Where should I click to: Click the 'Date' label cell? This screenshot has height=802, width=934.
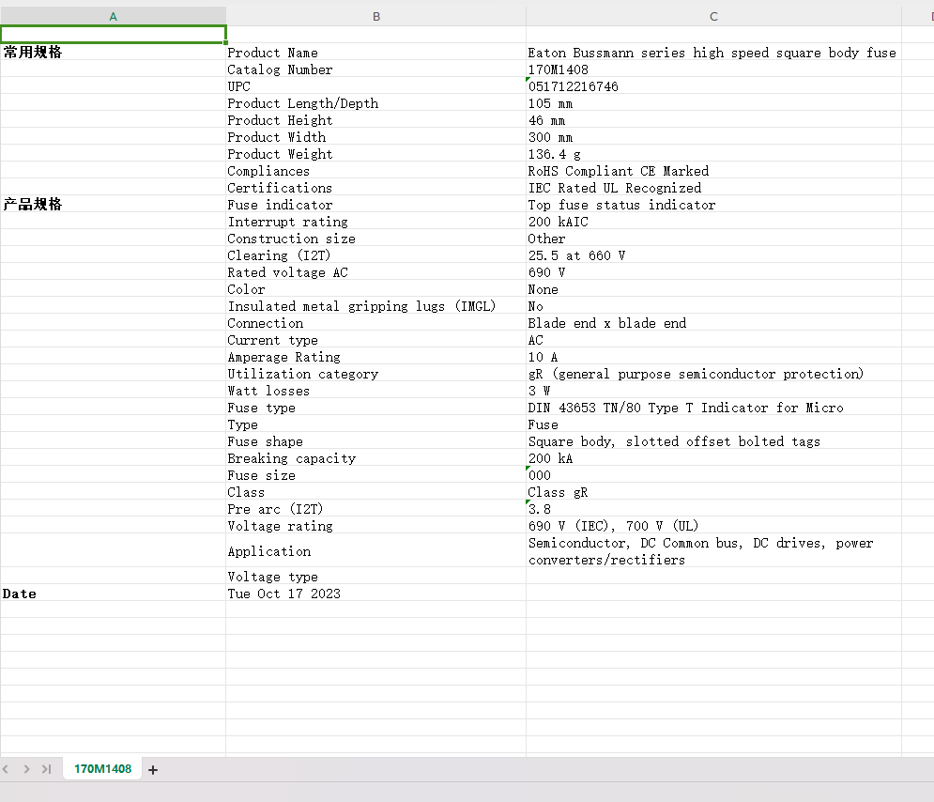point(114,594)
